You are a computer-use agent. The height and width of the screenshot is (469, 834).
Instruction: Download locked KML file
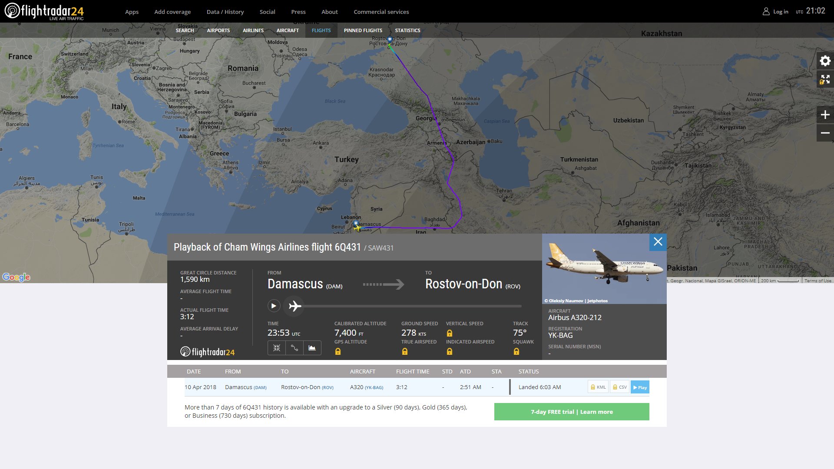(x=598, y=387)
